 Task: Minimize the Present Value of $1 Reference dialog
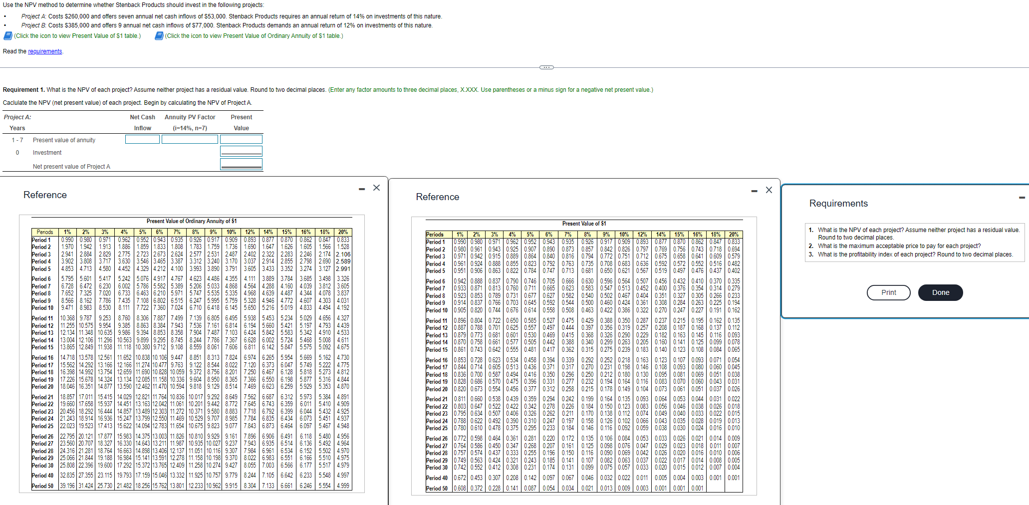[755, 191]
